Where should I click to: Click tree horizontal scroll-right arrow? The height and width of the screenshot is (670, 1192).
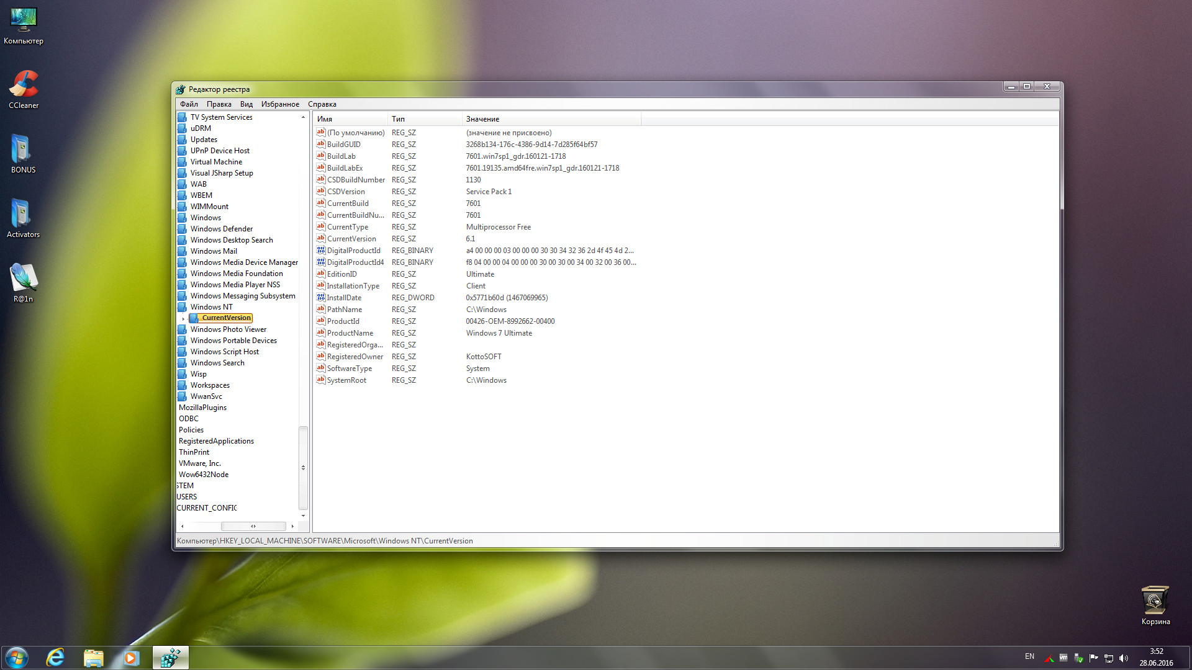pos(292,526)
